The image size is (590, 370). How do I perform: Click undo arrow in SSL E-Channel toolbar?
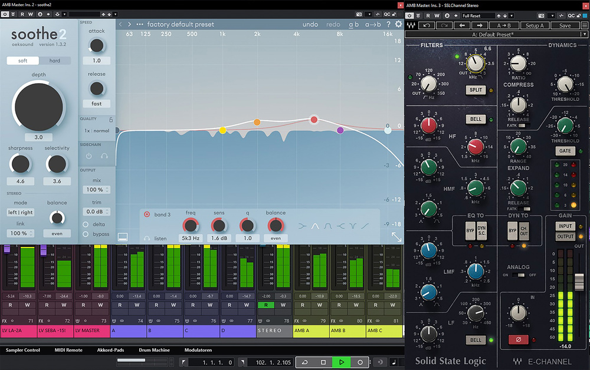coord(427,25)
